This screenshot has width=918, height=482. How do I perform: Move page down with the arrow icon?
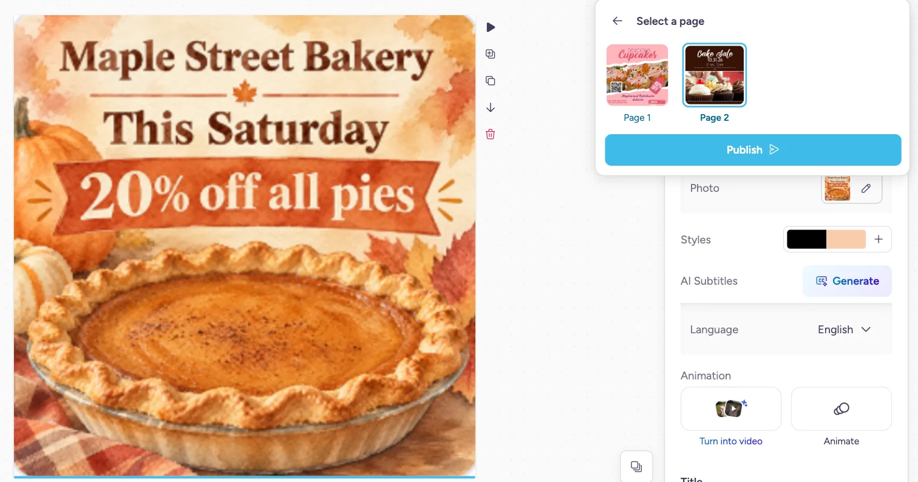click(491, 107)
